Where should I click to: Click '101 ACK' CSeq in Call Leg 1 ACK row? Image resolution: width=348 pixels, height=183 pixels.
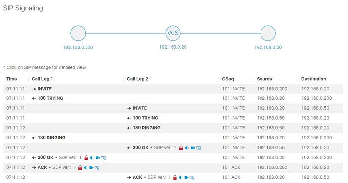231,167
